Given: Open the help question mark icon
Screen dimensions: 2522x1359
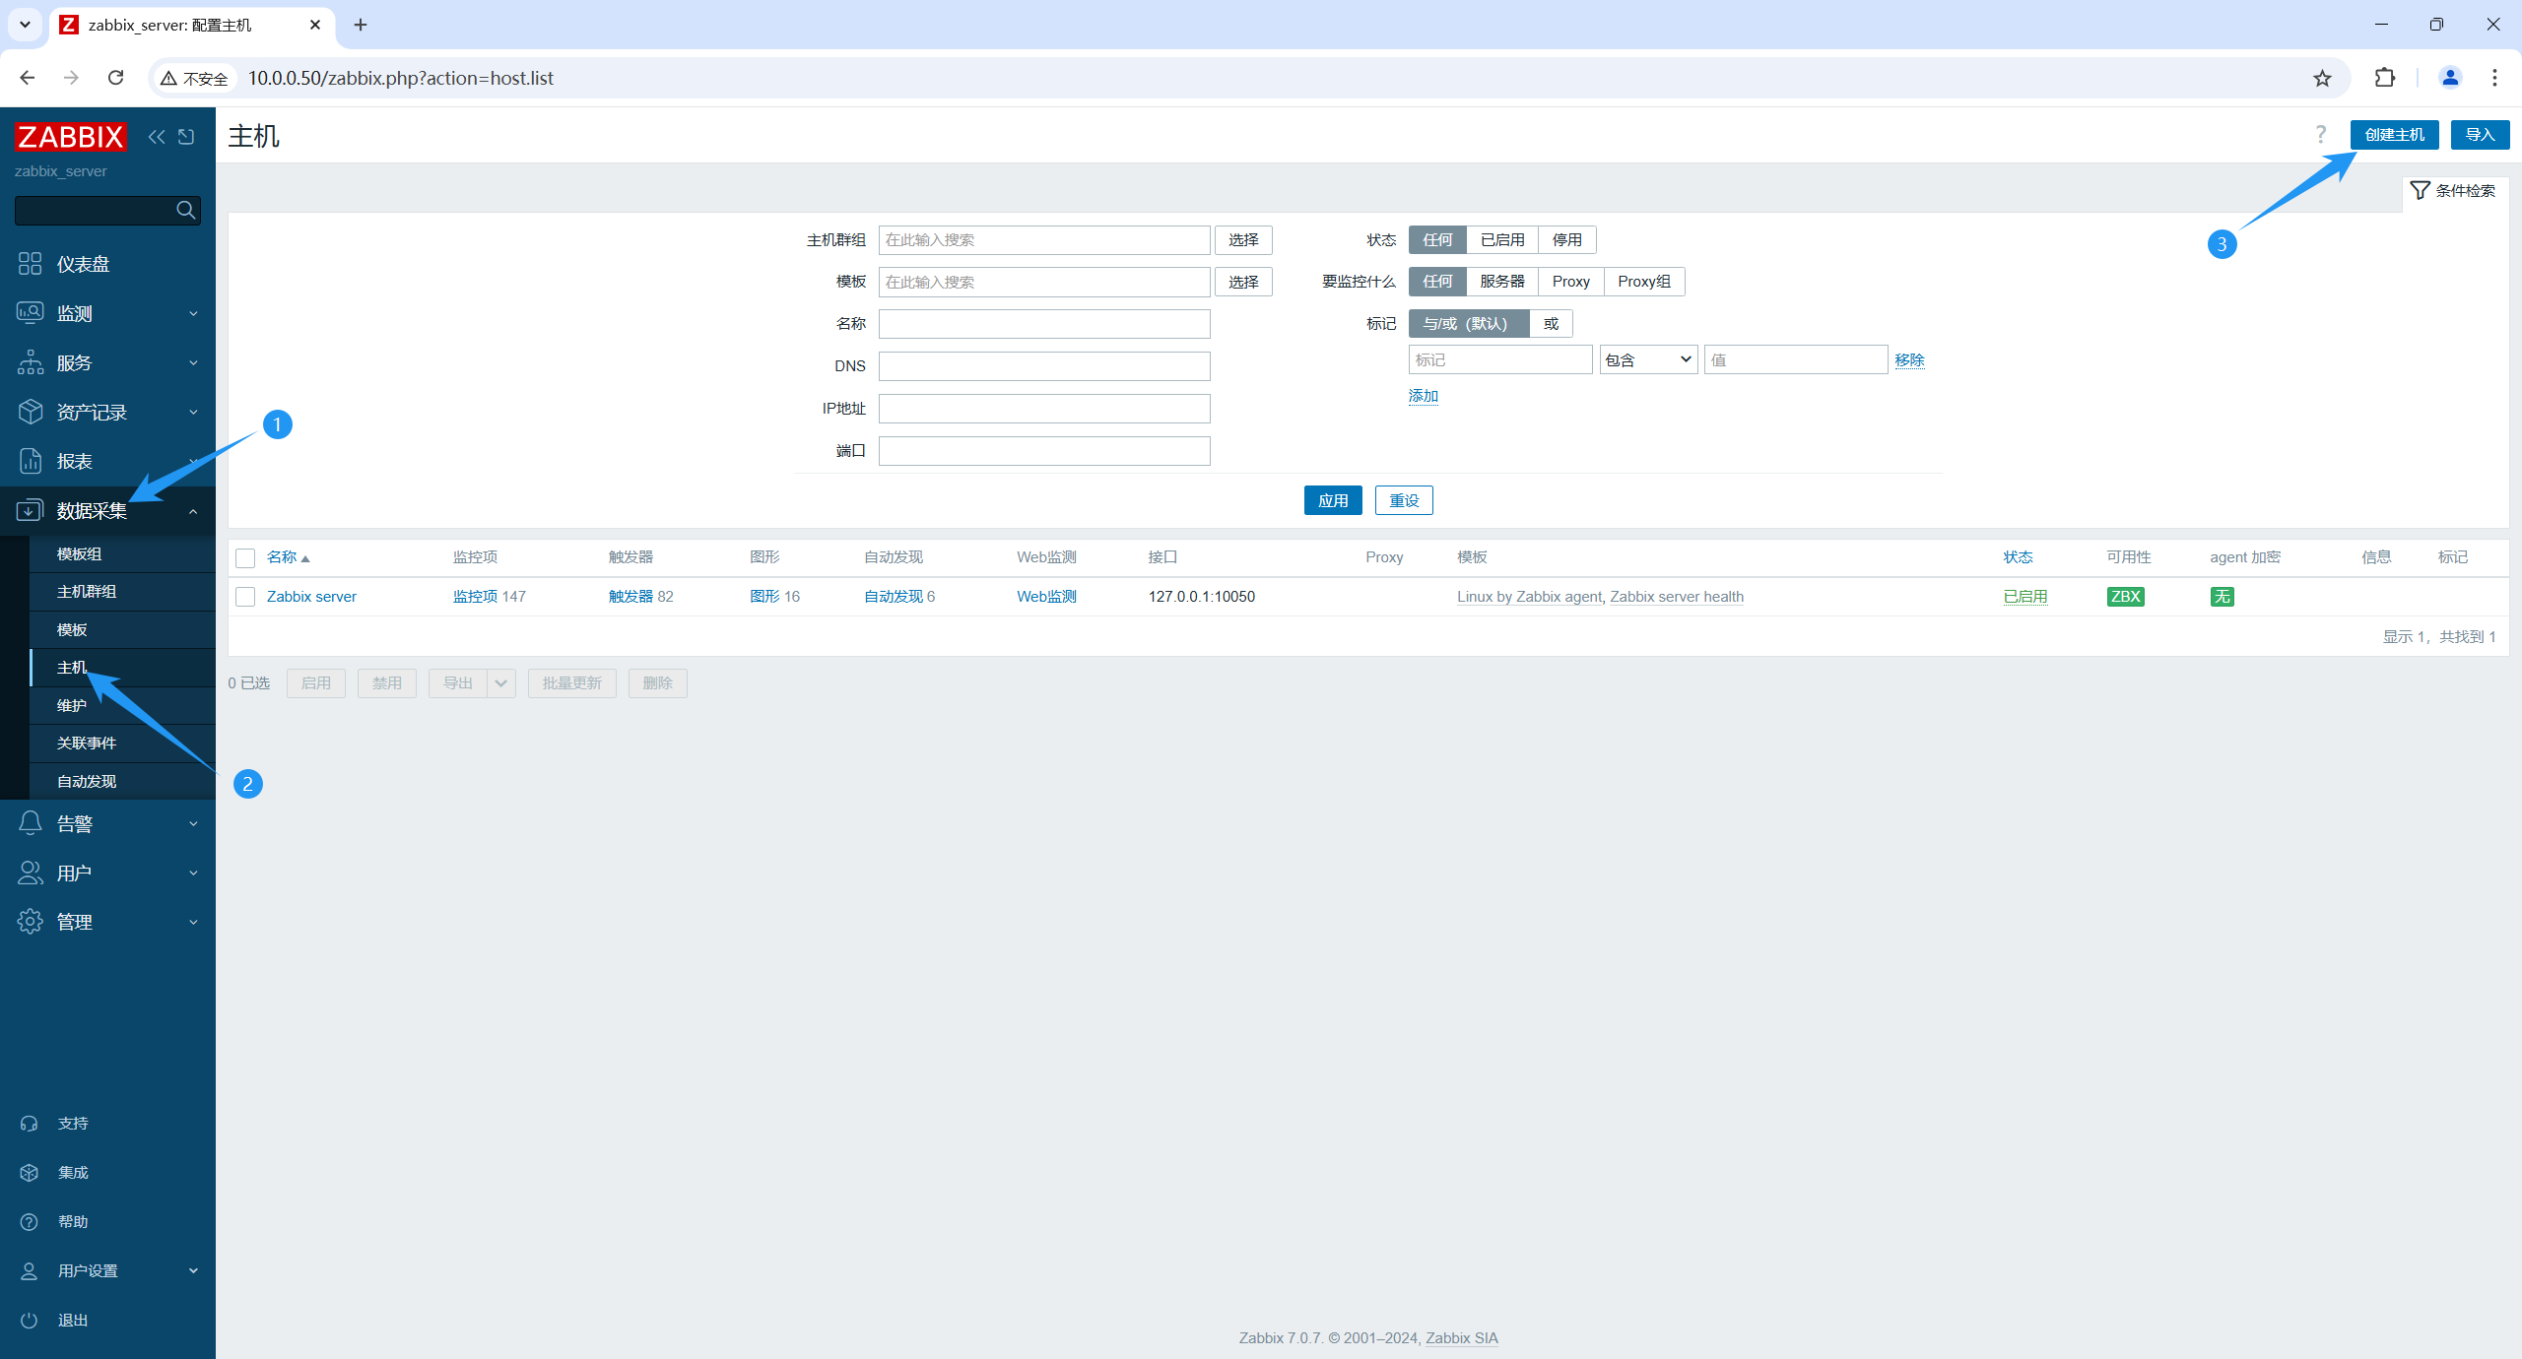Looking at the screenshot, I should pos(2321,134).
